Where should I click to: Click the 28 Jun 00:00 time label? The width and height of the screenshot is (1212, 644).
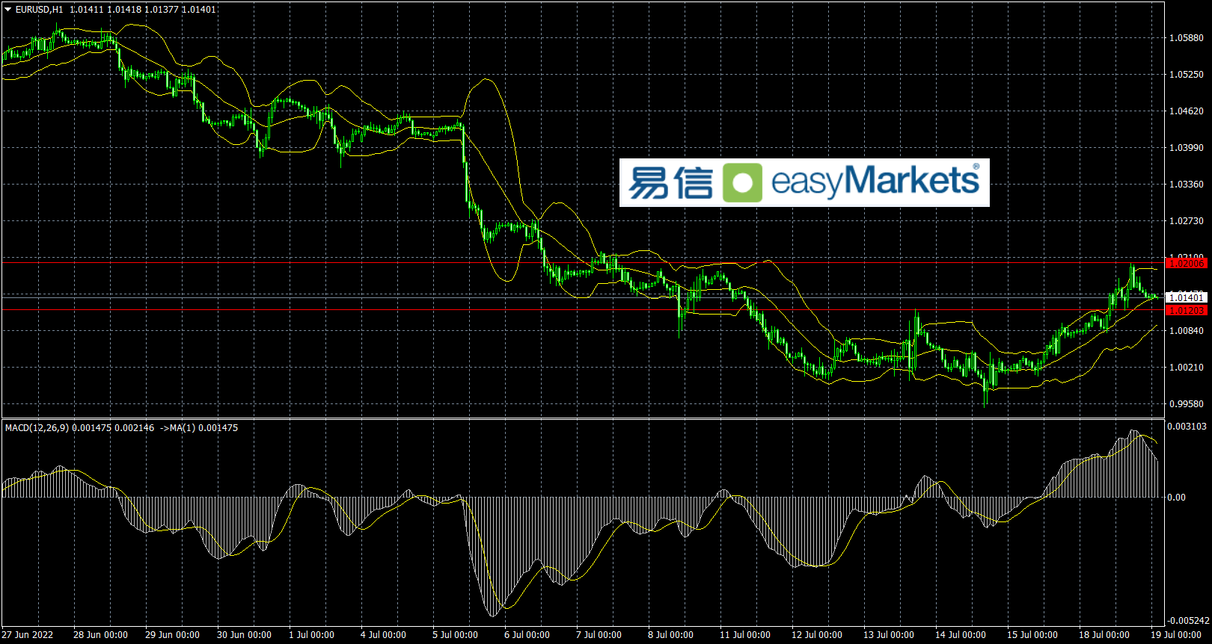[100, 635]
